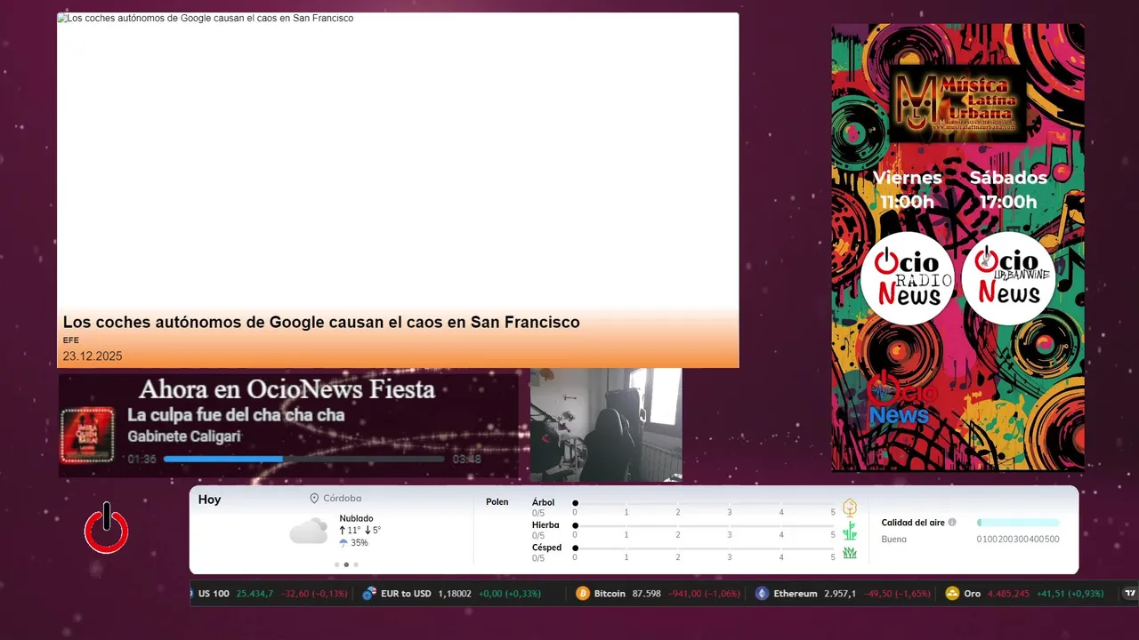The width and height of the screenshot is (1139, 640).
Task: Click the Calidad del aire label
Action: 913,523
